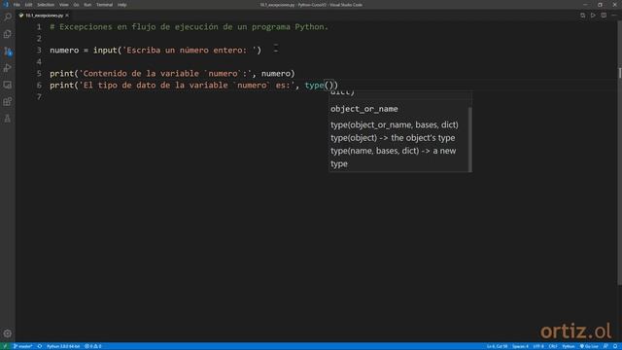Image resolution: width=622 pixels, height=350 pixels.
Task: Open the editor More Actions ellipsis
Action: click(x=613, y=16)
